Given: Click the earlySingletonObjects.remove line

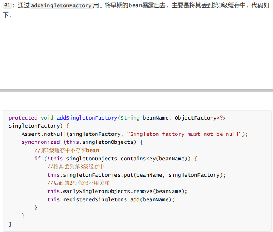Looking at the screenshot, I should [117, 191].
